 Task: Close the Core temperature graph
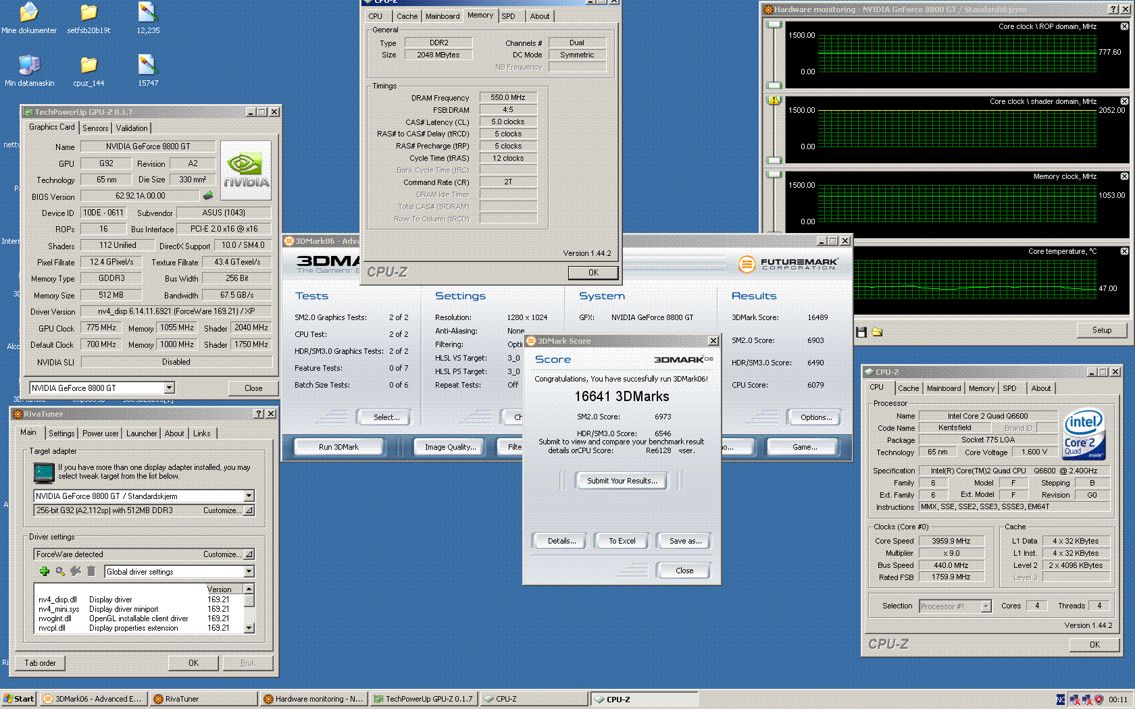click(x=1124, y=251)
